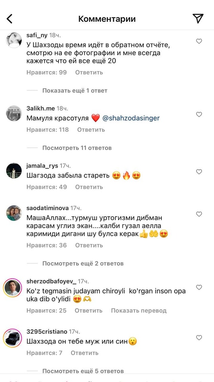Open 3295cristiano's car avatar
This screenshot has height=382, width=214.
click(x=13, y=338)
